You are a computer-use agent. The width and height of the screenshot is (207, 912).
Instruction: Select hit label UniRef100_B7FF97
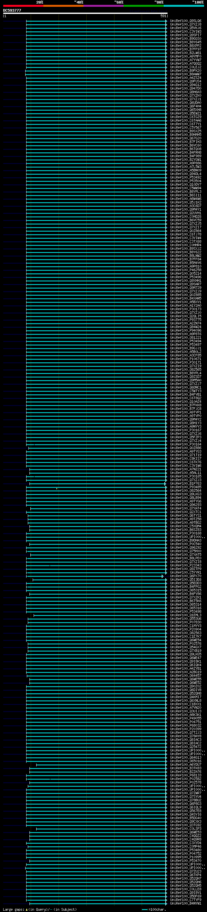click(x=186, y=49)
